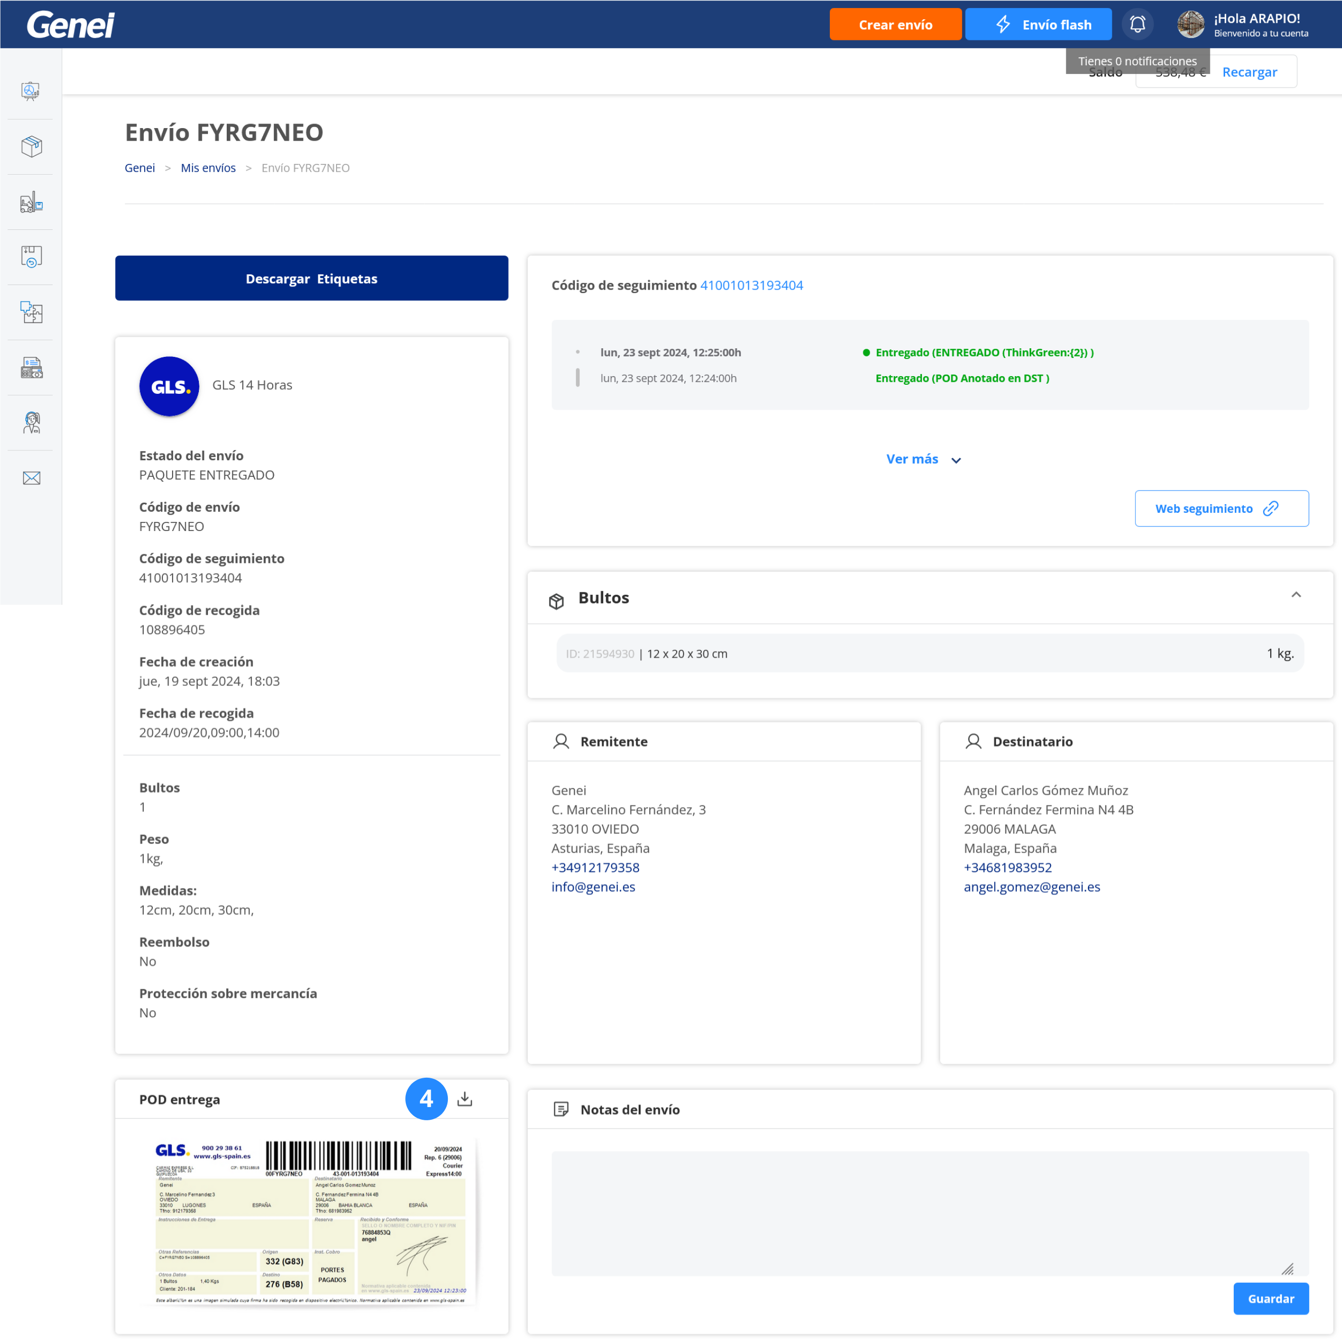Email recipient angel.gomez@genei.es
The width and height of the screenshot is (1342, 1344).
(1032, 887)
